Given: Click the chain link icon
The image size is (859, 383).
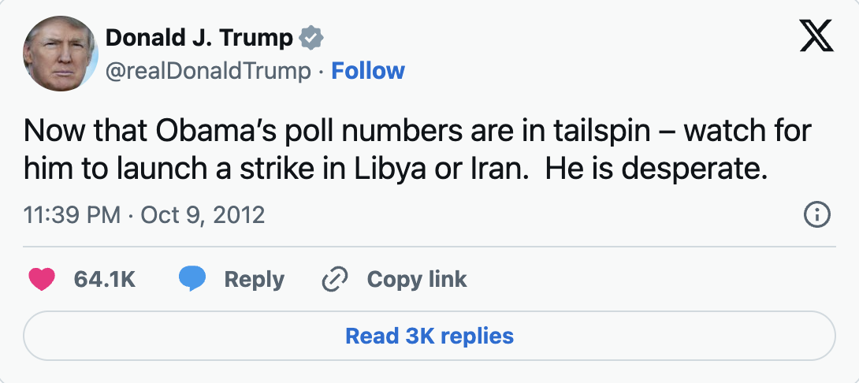Looking at the screenshot, I should tap(336, 279).
